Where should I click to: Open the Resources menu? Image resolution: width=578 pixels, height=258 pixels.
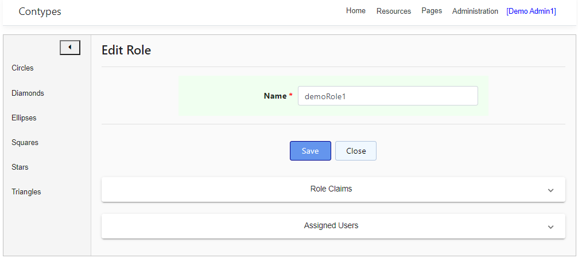394,11
